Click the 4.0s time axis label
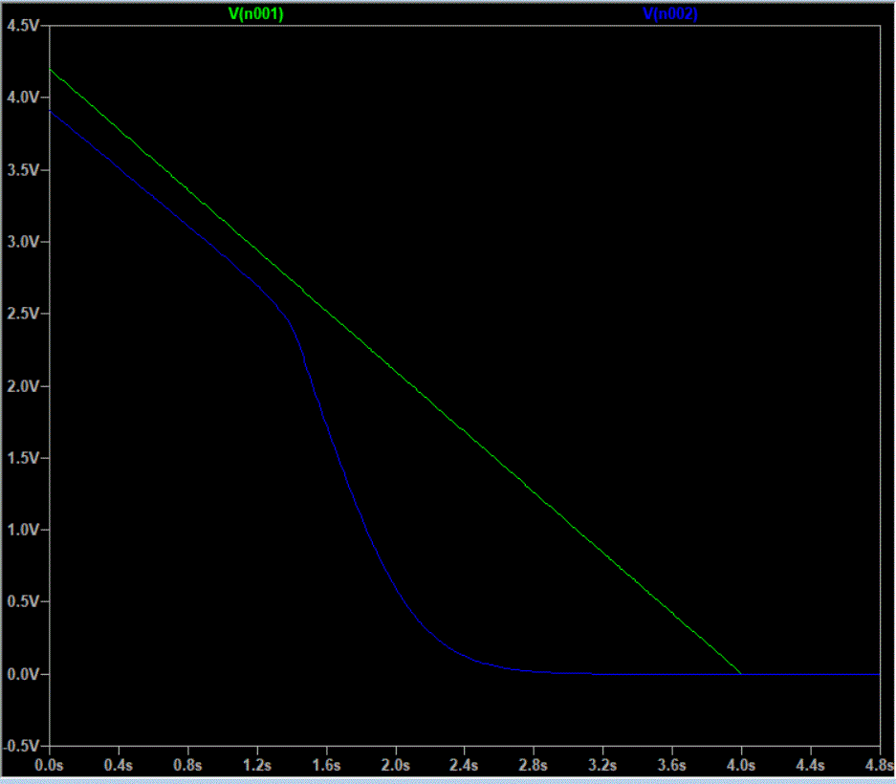This screenshot has height=784, width=896. click(x=741, y=765)
